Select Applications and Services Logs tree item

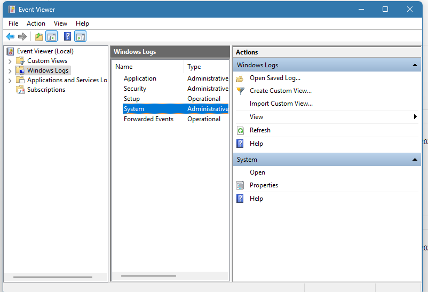pyautogui.click(x=67, y=80)
